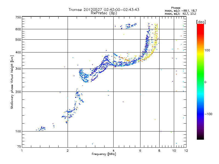This screenshot has width=219, height=164.
Task: Click the y-axis label '400'
Action: 18,52
